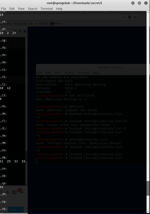The height and width of the screenshot is (214, 150).
Task: Click the bookmark star icon in the browser
Action: (135, 17)
